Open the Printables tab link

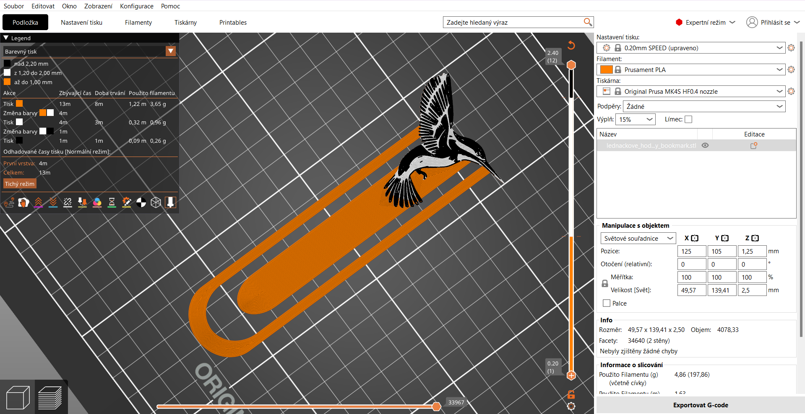(233, 22)
